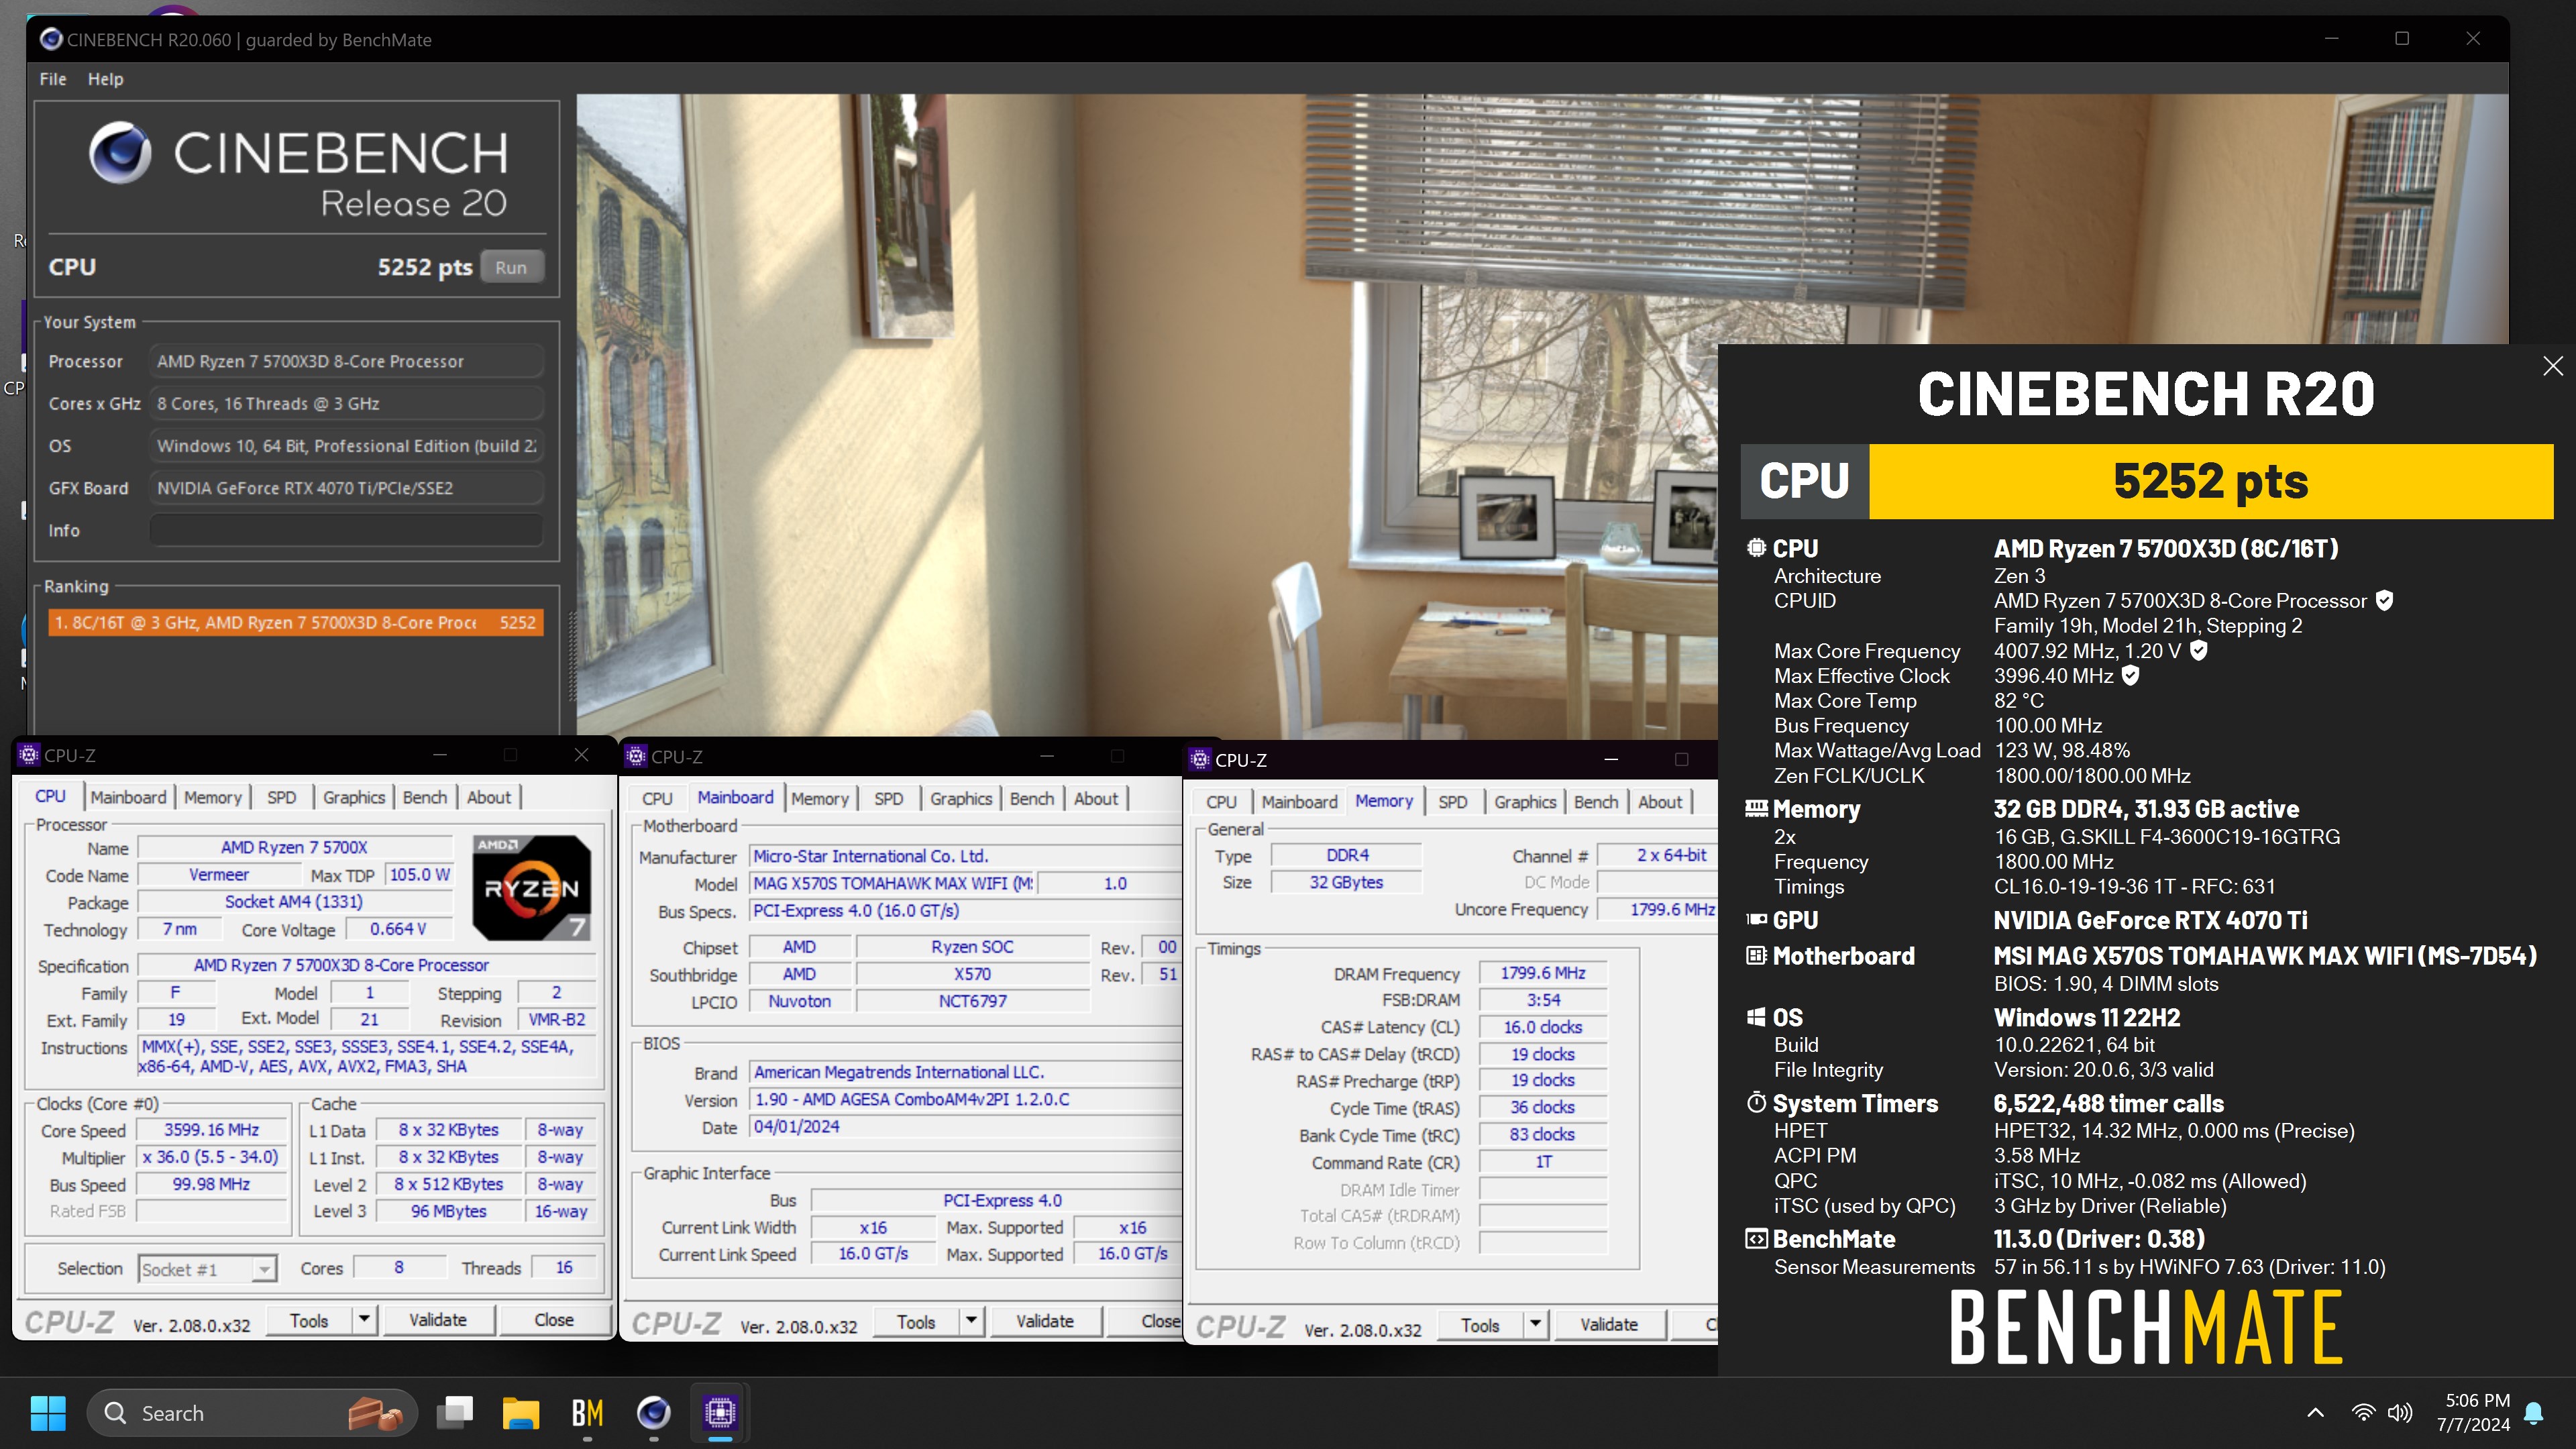Click the Cinebench Info field
The image size is (2576, 1449).
point(346,530)
